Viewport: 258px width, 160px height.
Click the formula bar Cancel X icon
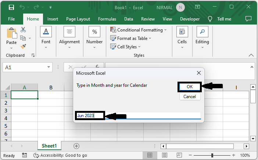pos(71,67)
